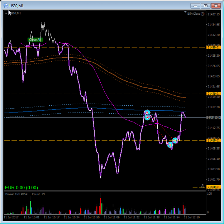
Task: Click the BillyClose smiley face icon
Action: coord(202,14)
